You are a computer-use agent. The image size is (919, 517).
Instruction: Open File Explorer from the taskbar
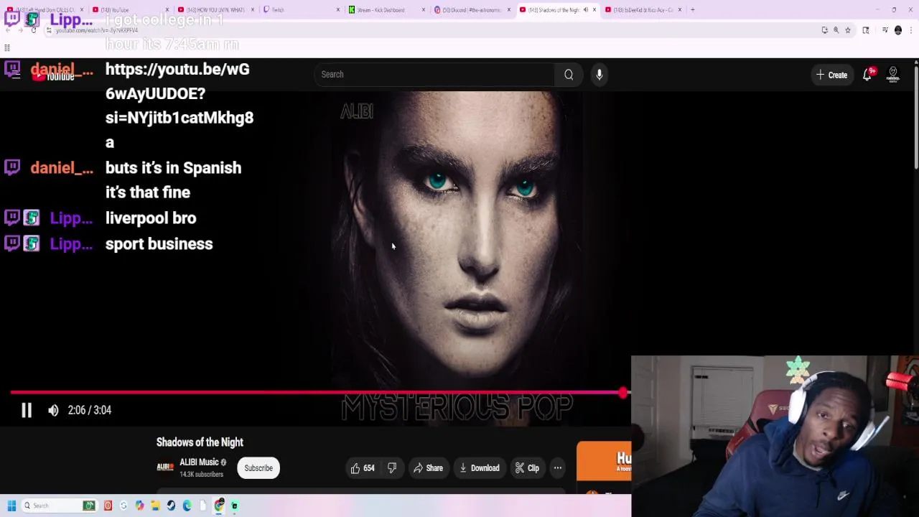tap(155, 506)
